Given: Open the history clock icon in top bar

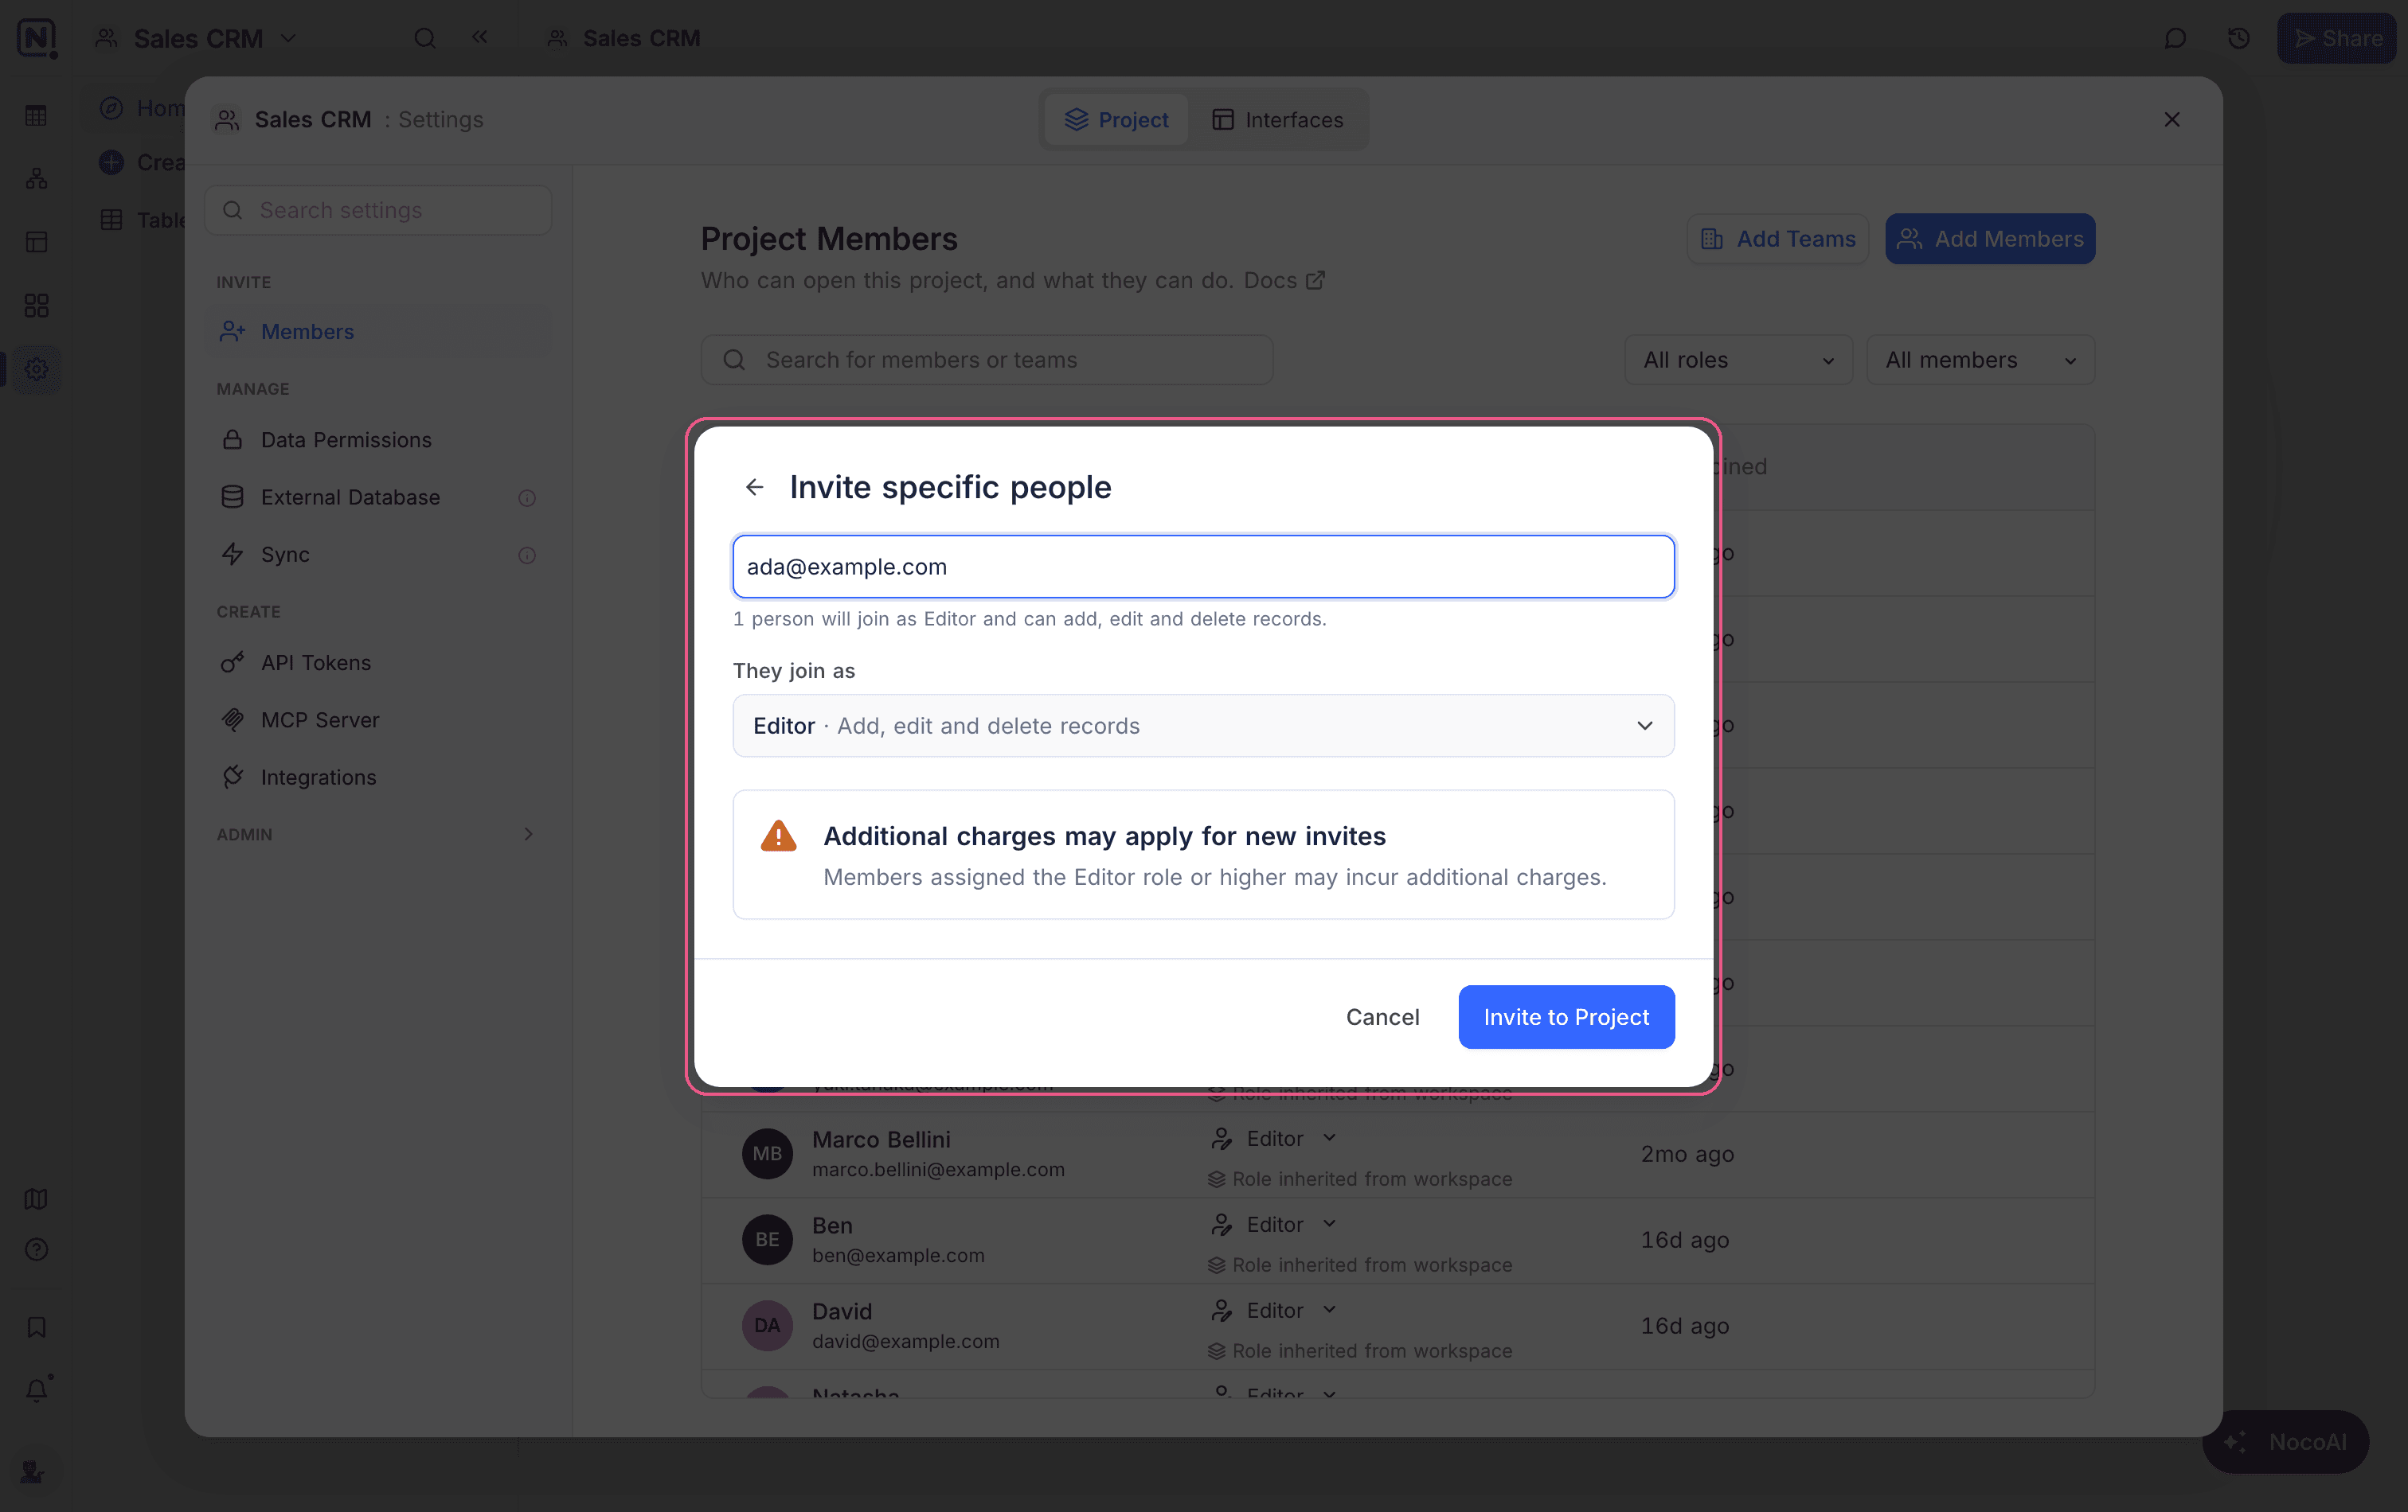Looking at the screenshot, I should 2239,38.
